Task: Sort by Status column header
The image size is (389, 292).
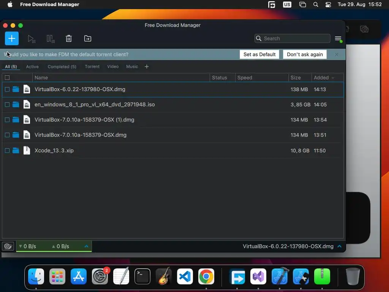Action: pos(223,78)
